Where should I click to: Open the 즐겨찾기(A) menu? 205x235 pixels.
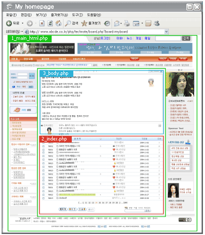coord(59,15)
